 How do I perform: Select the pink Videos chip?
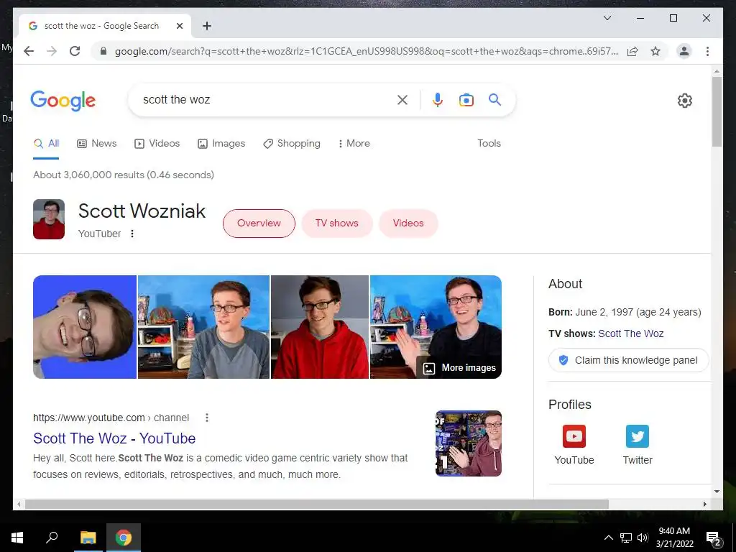(408, 223)
